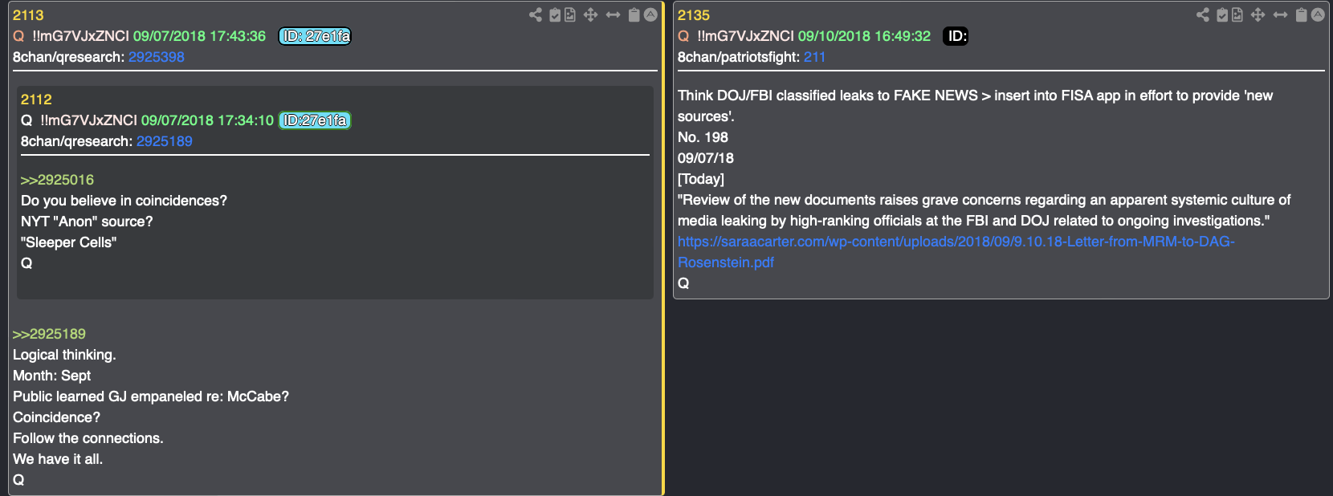Image resolution: width=1333 pixels, height=496 pixels.
Task: Click the four-way move arrows on post 2135
Action: [1258, 14]
